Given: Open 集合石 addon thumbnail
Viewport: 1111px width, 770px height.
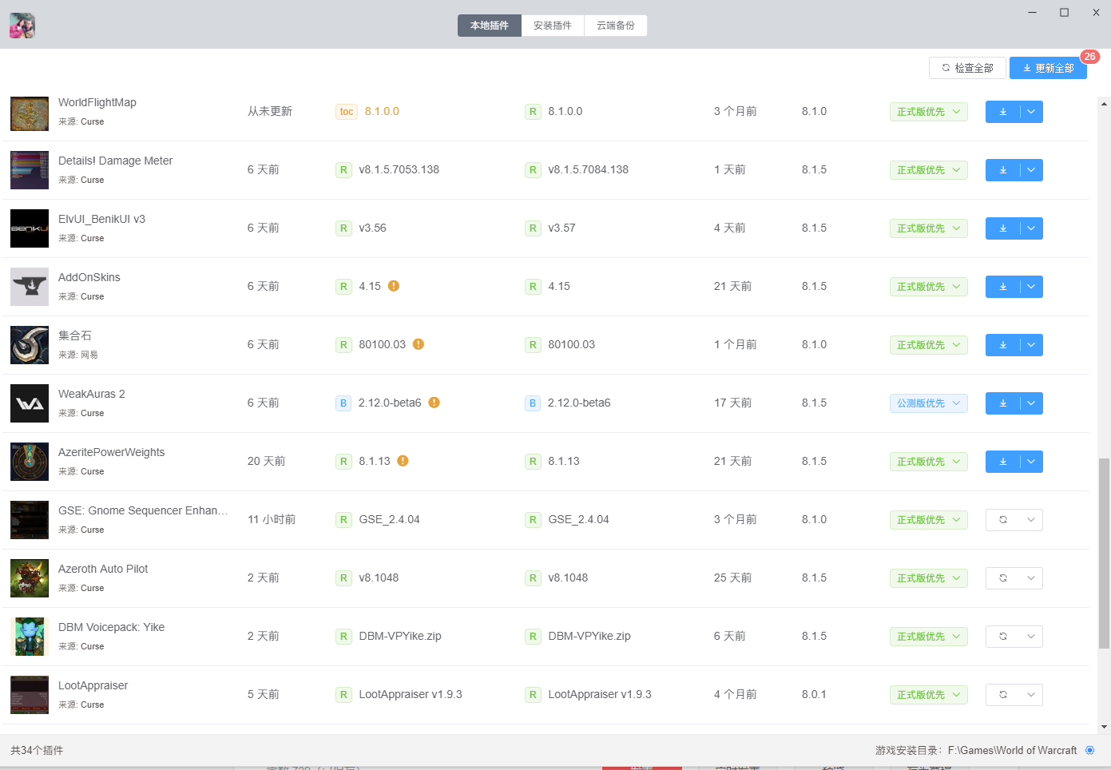Looking at the screenshot, I should pos(30,345).
